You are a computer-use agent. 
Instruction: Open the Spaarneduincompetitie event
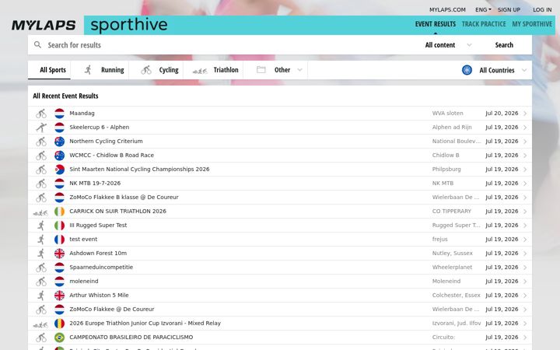[x=280, y=268]
